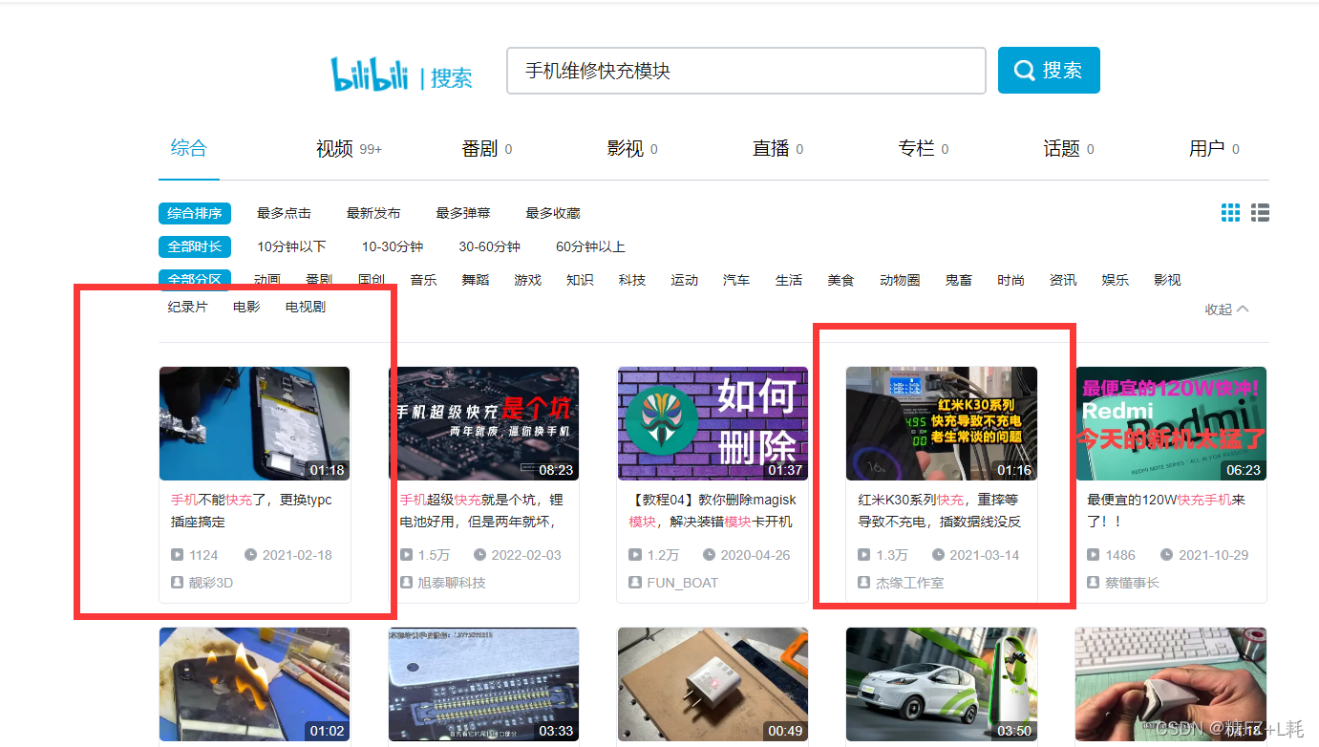Open white charger video thumbnail 00:49
The image size is (1319, 747).
tap(713, 685)
